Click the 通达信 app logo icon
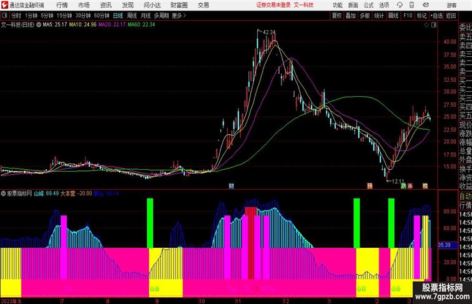The height and width of the screenshot is (304, 472). click(4, 5)
